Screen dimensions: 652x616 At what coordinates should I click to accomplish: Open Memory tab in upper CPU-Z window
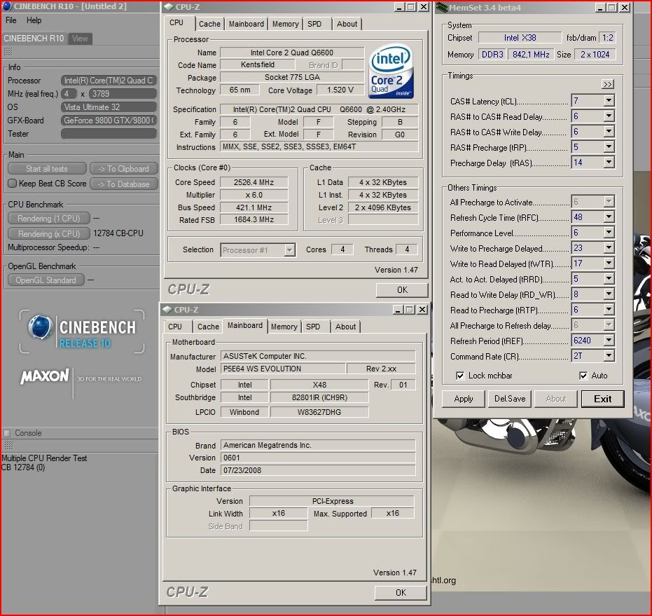285,24
